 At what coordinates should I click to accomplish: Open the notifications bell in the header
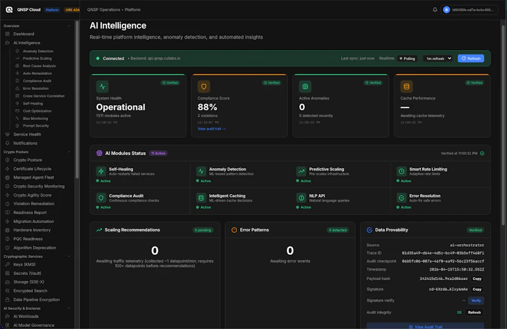435,10
